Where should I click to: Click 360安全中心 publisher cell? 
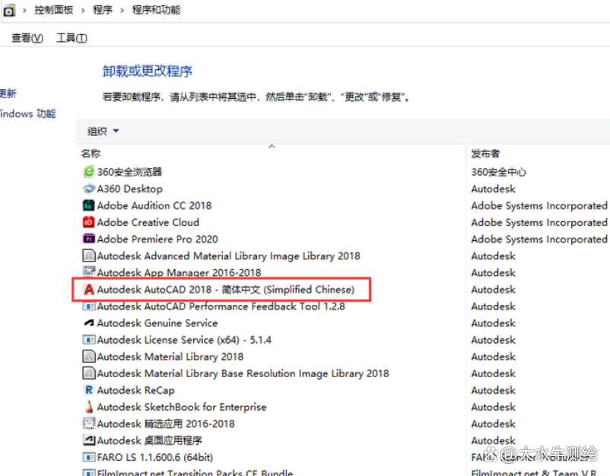pyautogui.click(x=498, y=172)
